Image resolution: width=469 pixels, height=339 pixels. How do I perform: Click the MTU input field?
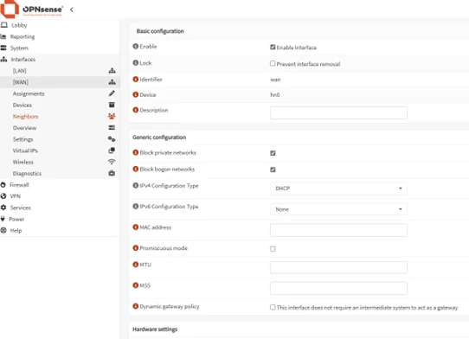(x=338, y=267)
